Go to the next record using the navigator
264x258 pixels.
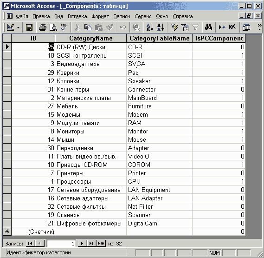tap(82, 243)
